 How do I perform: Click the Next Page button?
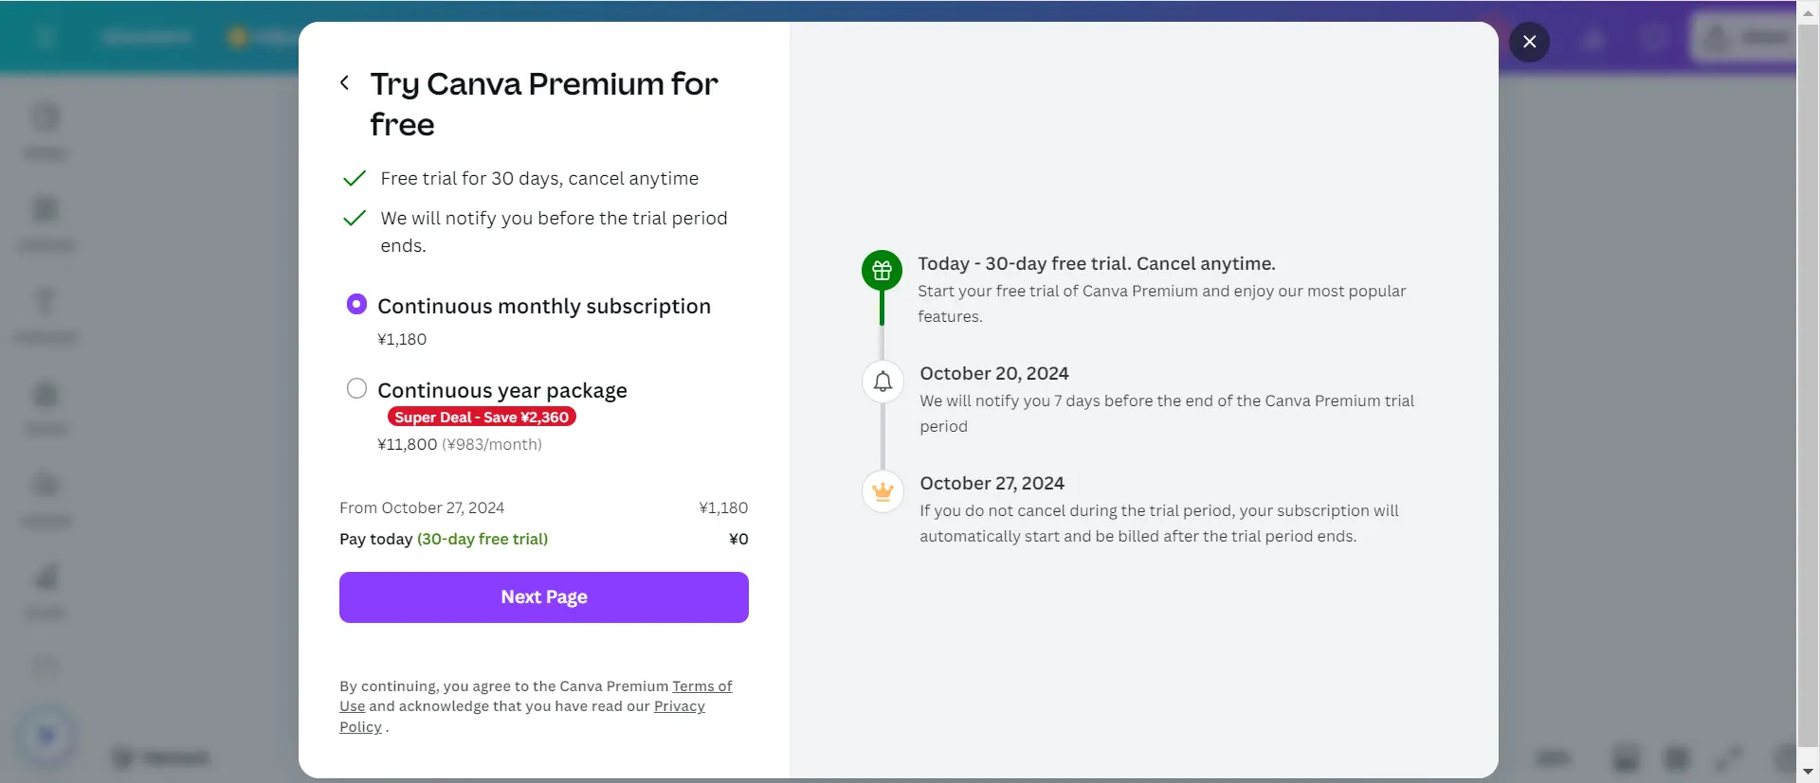[x=544, y=597]
